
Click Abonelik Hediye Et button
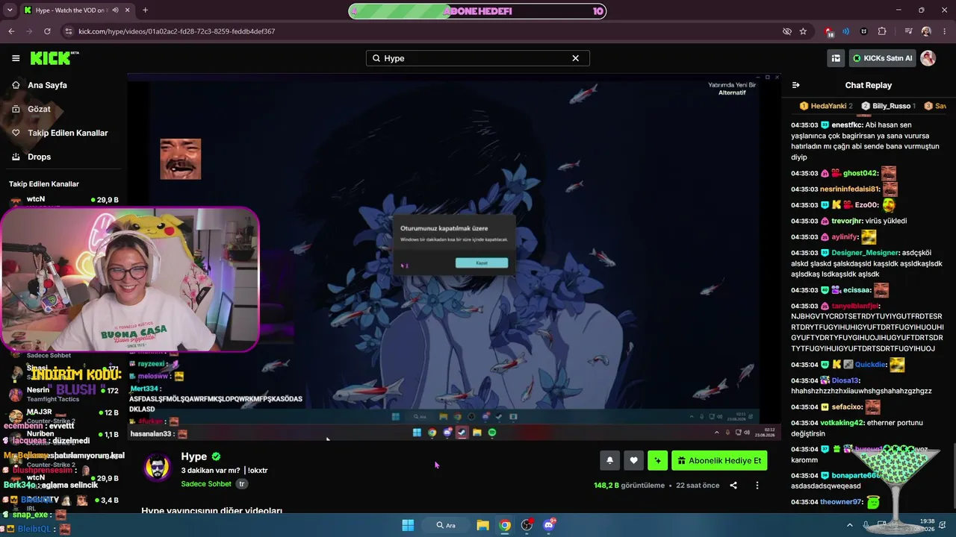click(719, 460)
